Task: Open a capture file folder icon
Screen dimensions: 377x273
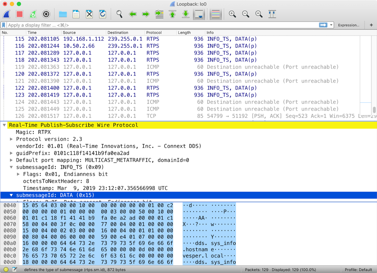Action: [x=63, y=14]
